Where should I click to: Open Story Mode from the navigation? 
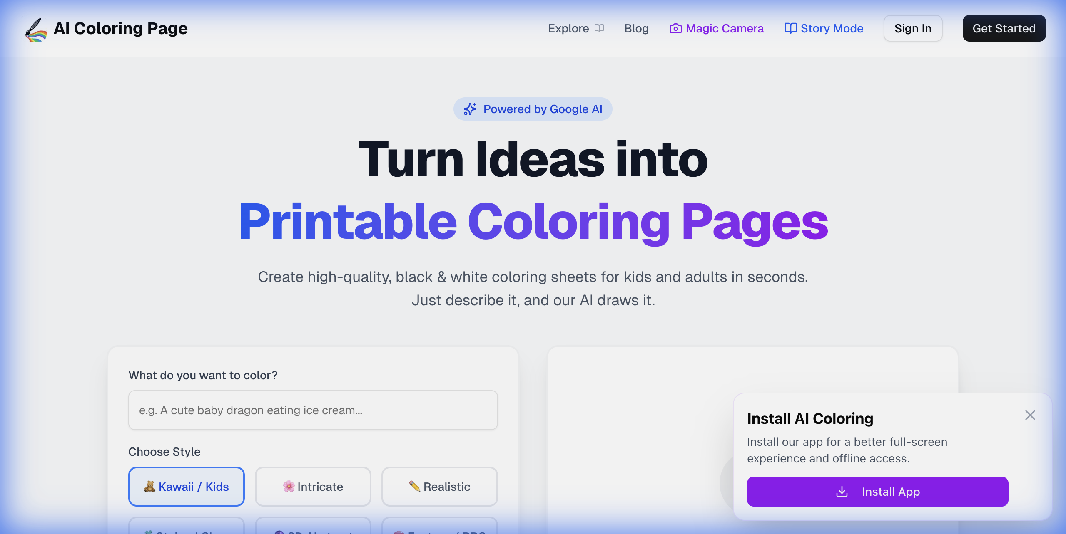click(x=832, y=28)
